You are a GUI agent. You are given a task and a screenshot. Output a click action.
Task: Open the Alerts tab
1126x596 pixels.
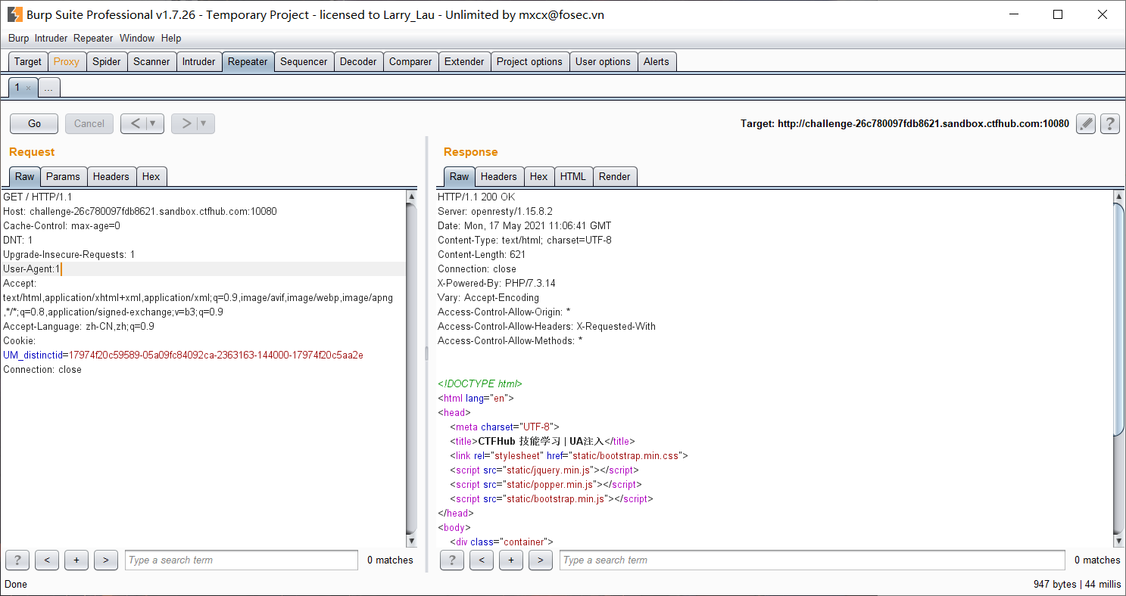pyautogui.click(x=657, y=62)
